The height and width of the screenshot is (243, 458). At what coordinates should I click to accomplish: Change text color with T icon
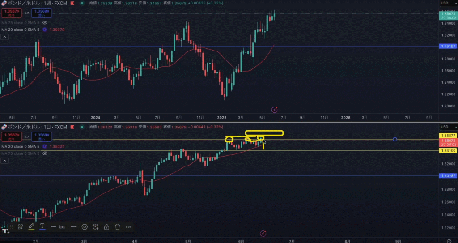tap(42, 226)
